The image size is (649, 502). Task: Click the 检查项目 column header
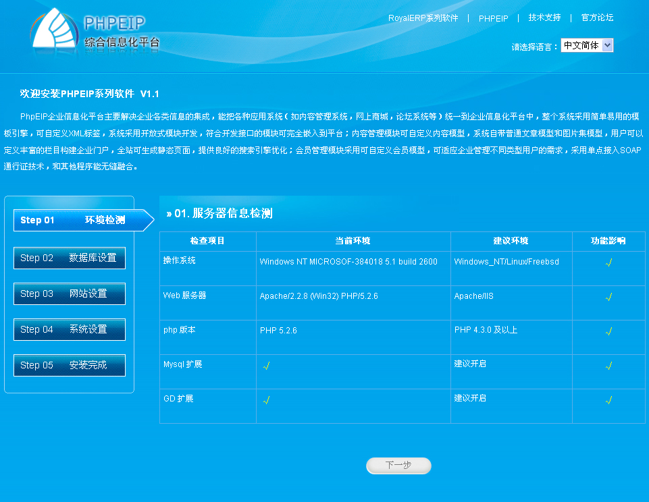click(207, 241)
